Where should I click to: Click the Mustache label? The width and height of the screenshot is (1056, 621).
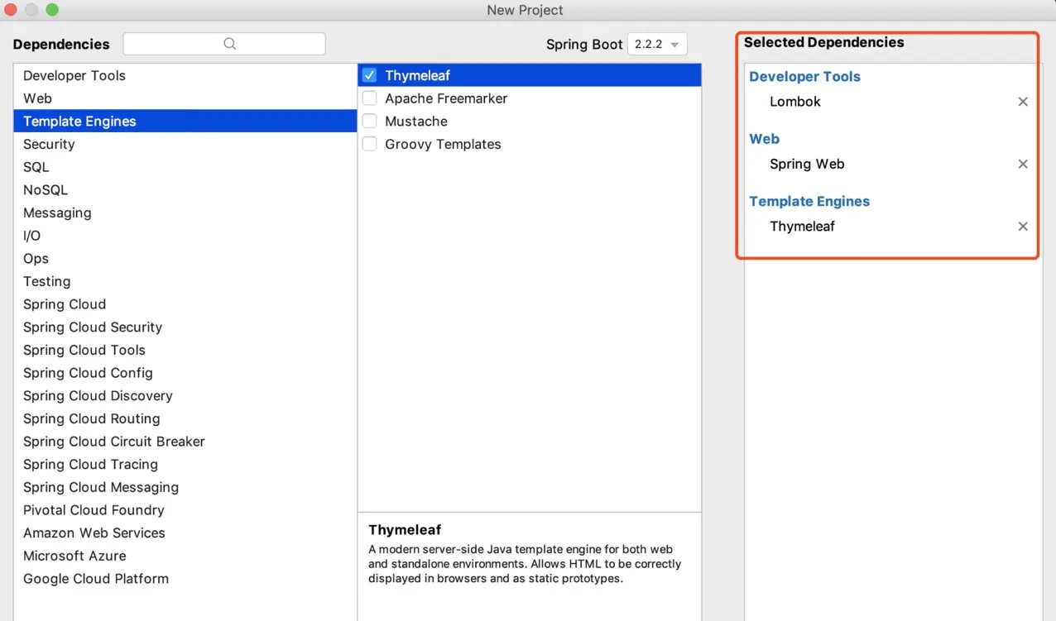[416, 122]
